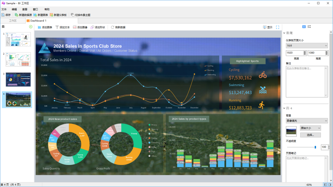Add a new page with the green plus icon
Screen dimensions: 333x187
31,27
